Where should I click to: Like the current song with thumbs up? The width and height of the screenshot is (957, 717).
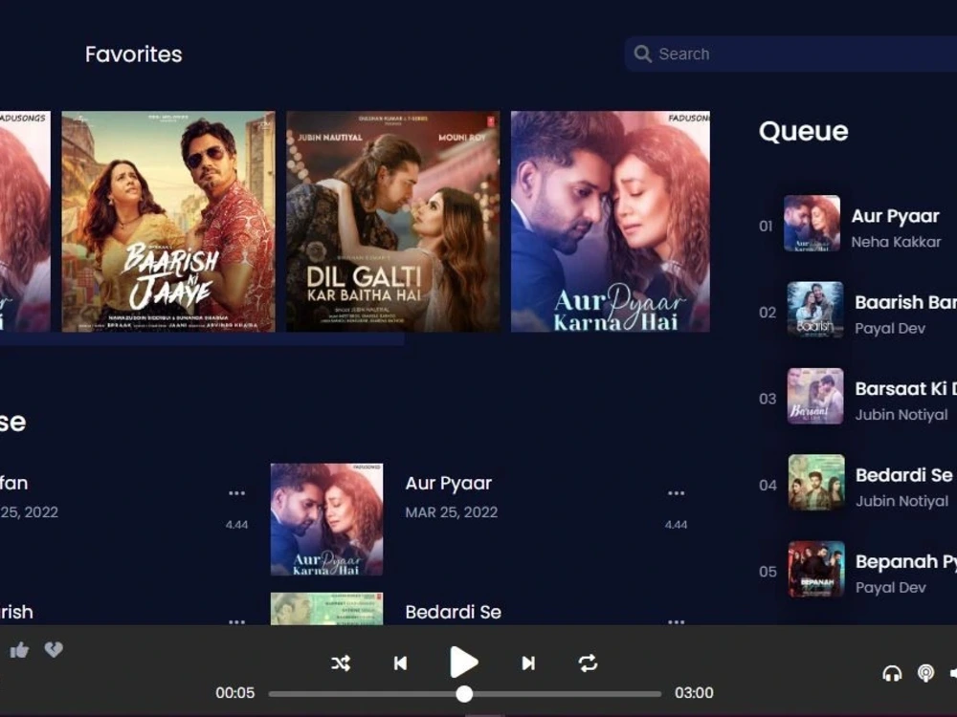[19, 650]
